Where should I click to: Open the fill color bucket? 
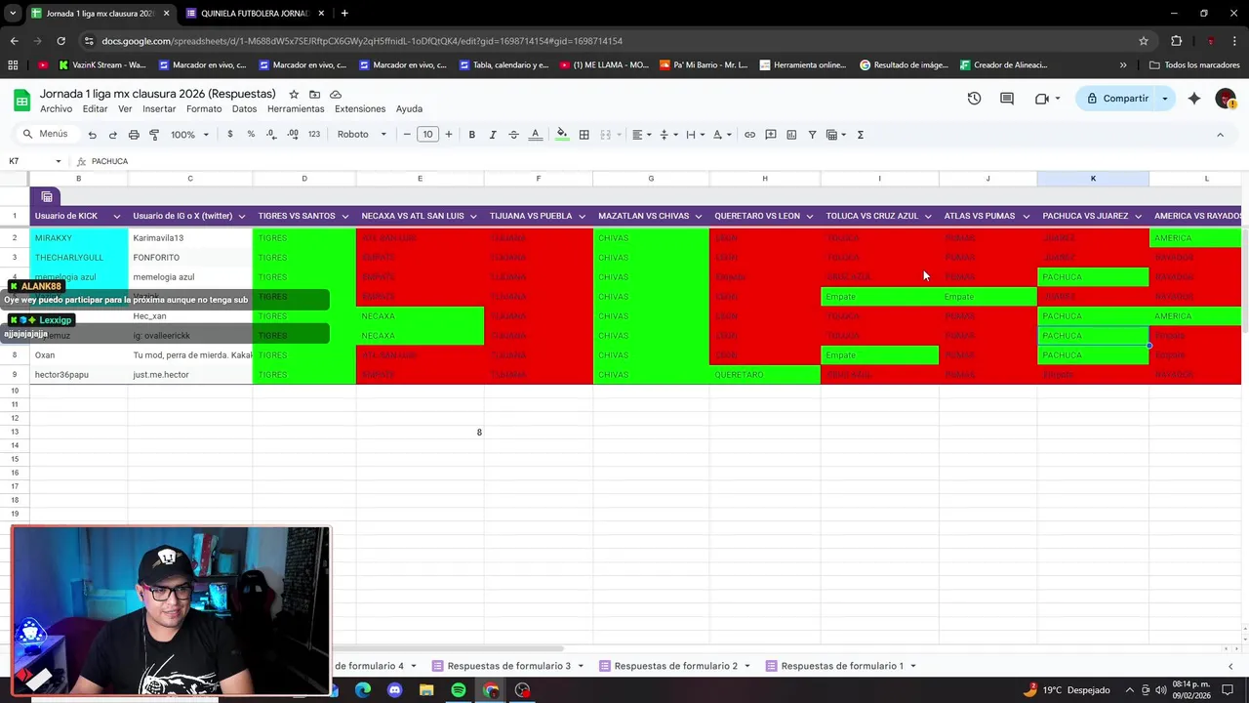click(x=562, y=135)
